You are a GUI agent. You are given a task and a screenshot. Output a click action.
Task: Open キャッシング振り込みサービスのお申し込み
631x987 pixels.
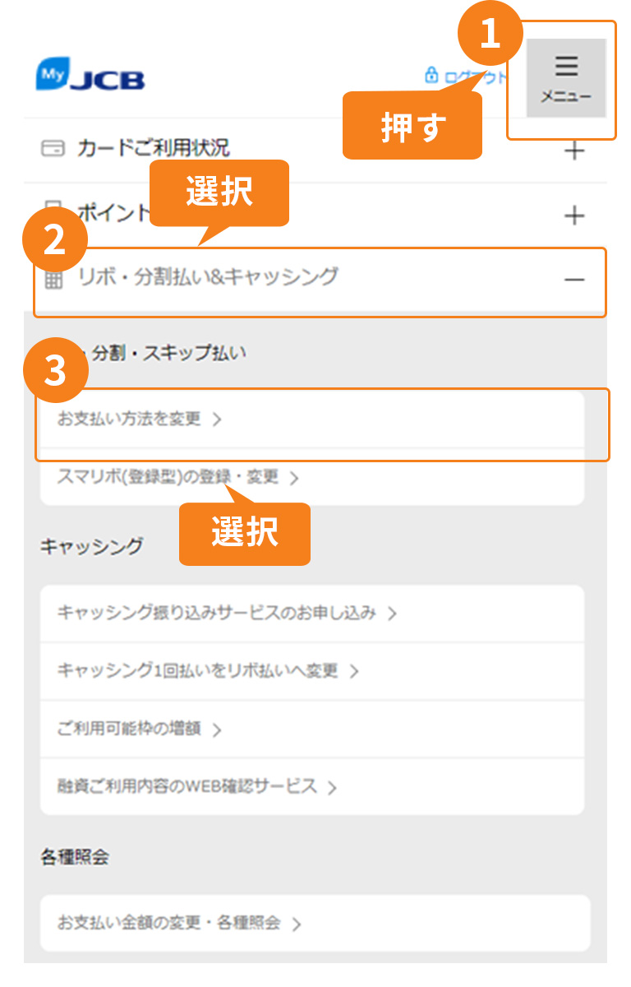pyautogui.click(x=312, y=614)
